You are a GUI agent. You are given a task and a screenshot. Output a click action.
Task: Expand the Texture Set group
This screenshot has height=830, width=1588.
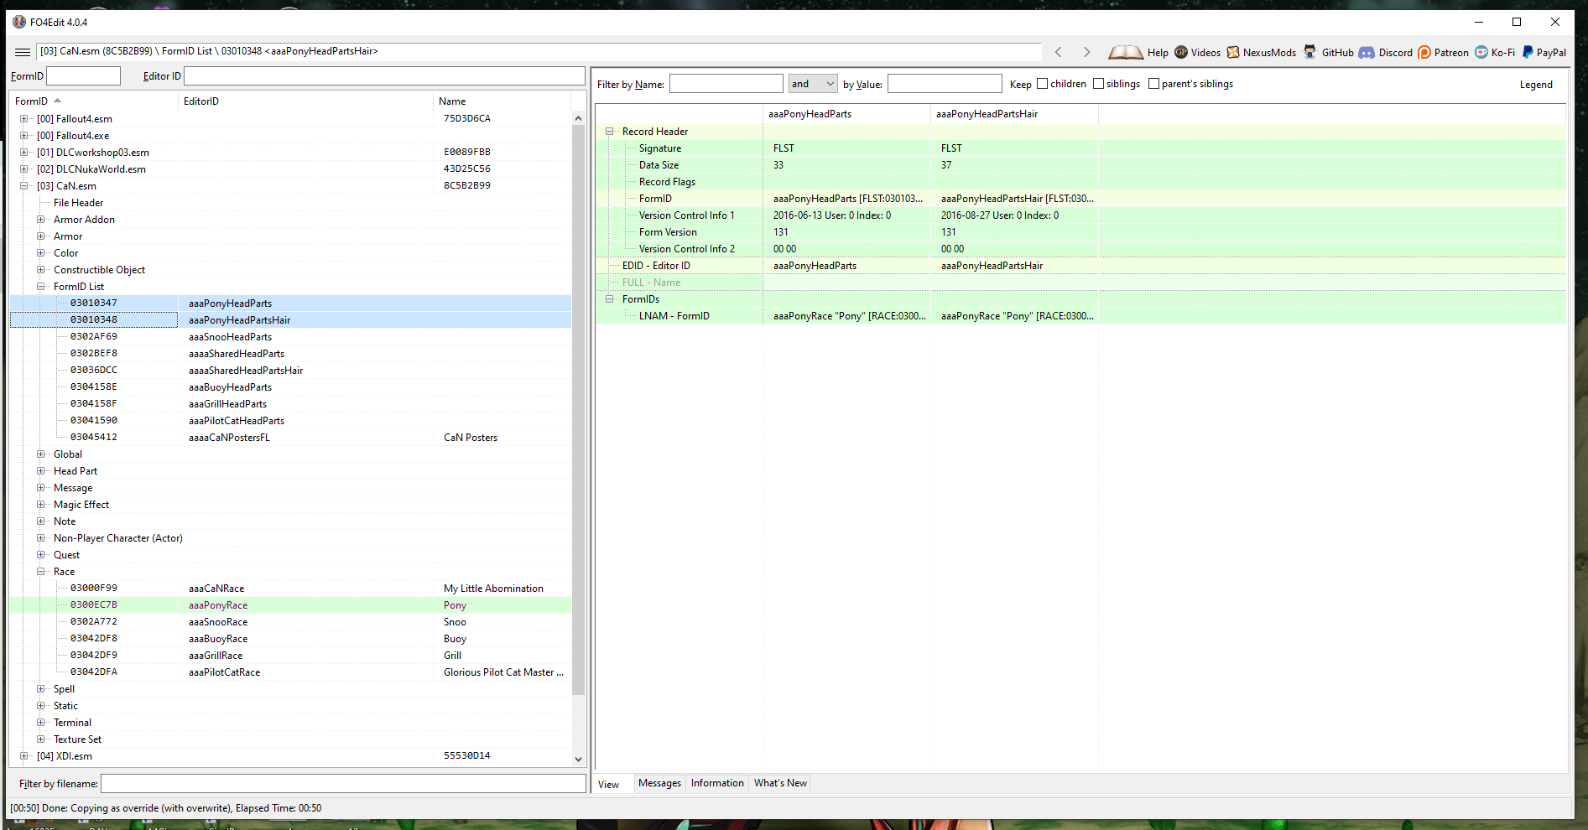click(41, 739)
